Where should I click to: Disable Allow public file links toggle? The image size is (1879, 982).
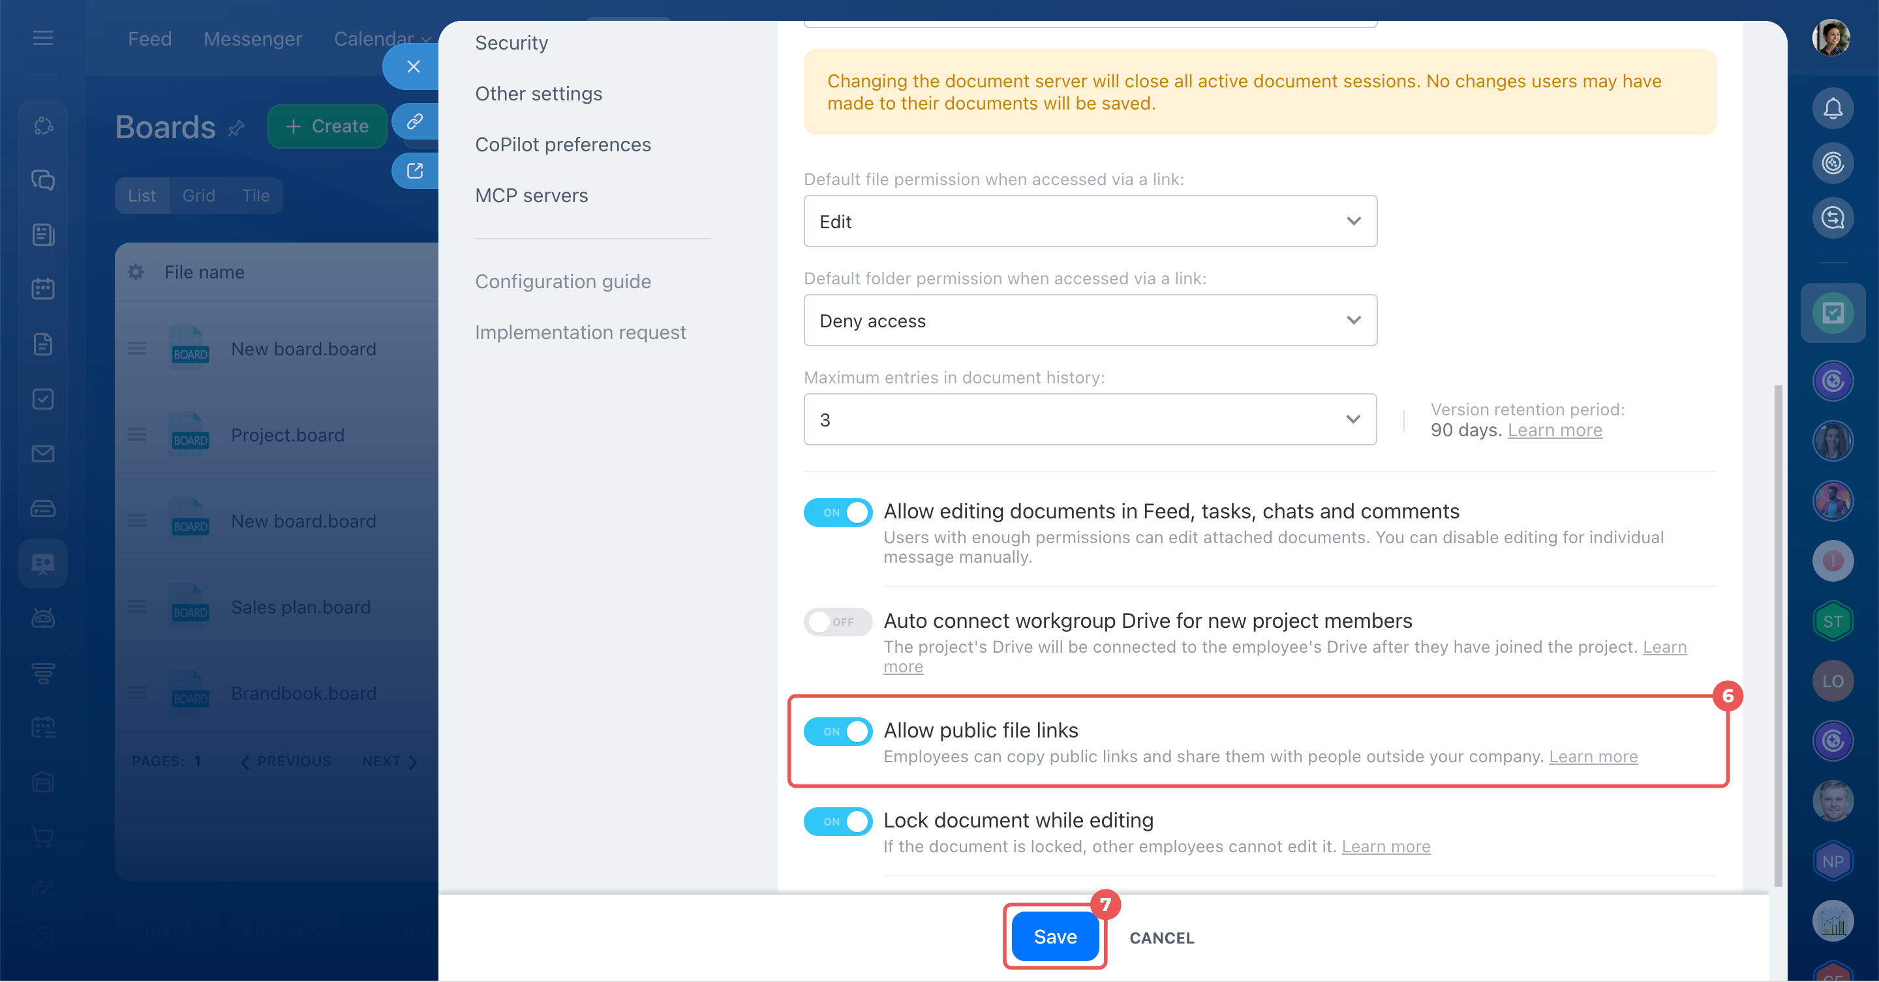pyautogui.click(x=837, y=731)
